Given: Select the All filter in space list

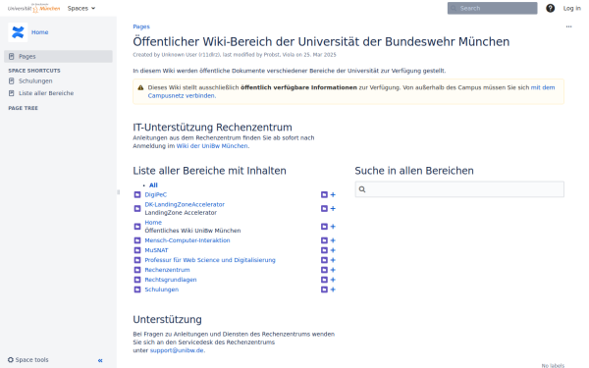Looking at the screenshot, I should pyautogui.click(x=153, y=185).
